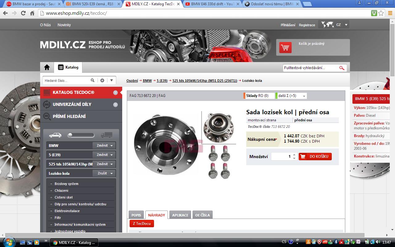
Task: Open search settings gear icon
Action: click(102, 80)
